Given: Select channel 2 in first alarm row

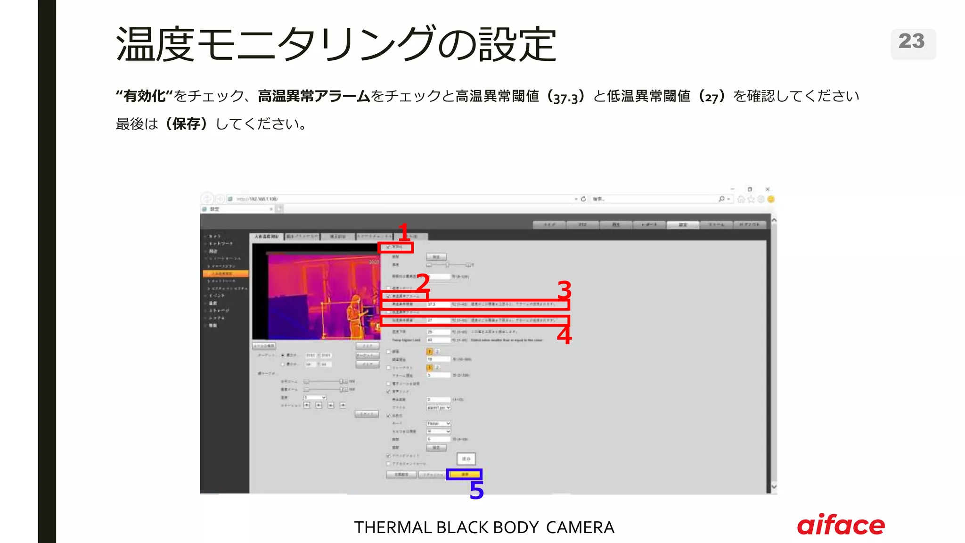Looking at the screenshot, I should point(437,352).
